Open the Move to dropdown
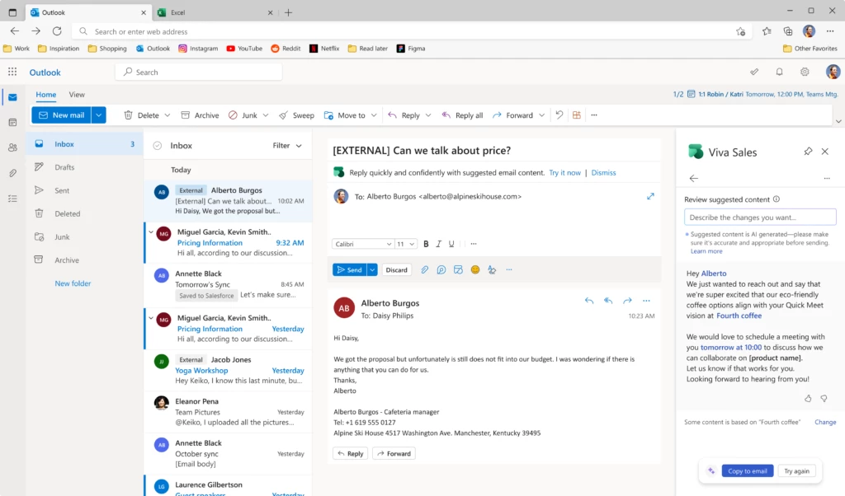 [350, 115]
